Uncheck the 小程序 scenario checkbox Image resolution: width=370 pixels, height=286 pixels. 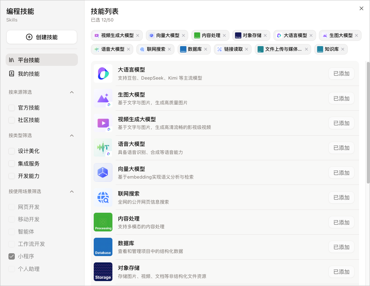(x=12, y=256)
